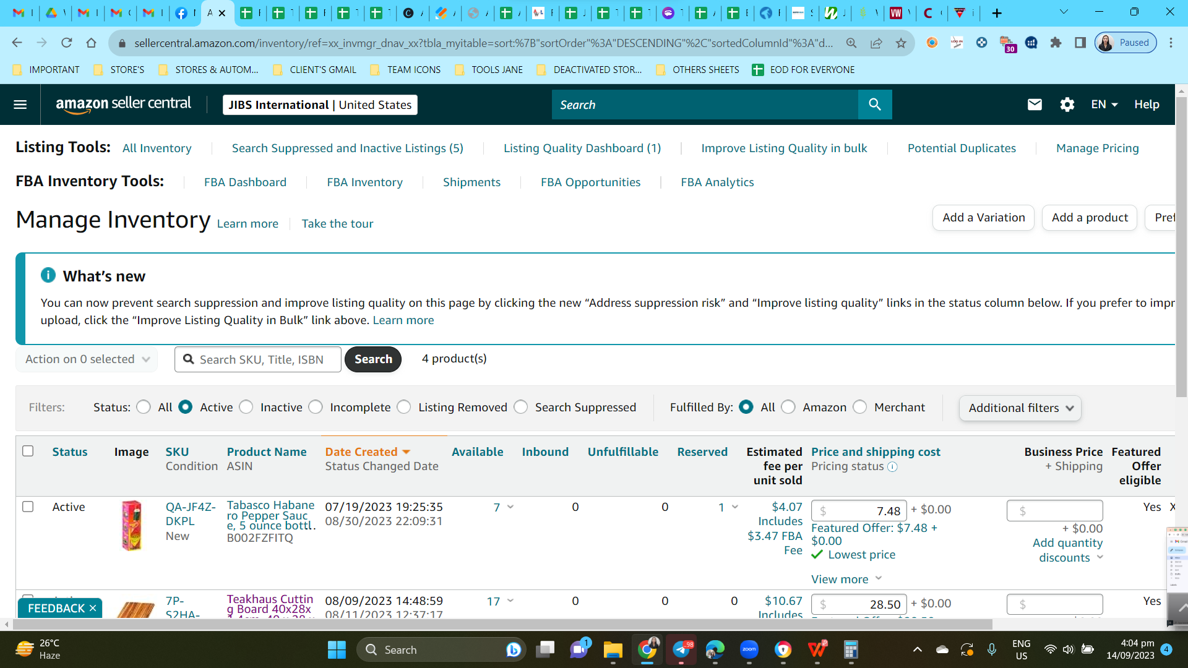Image resolution: width=1188 pixels, height=668 pixels.
Task: Click the Amazon Seller Central logo
Action: (123, 105)
